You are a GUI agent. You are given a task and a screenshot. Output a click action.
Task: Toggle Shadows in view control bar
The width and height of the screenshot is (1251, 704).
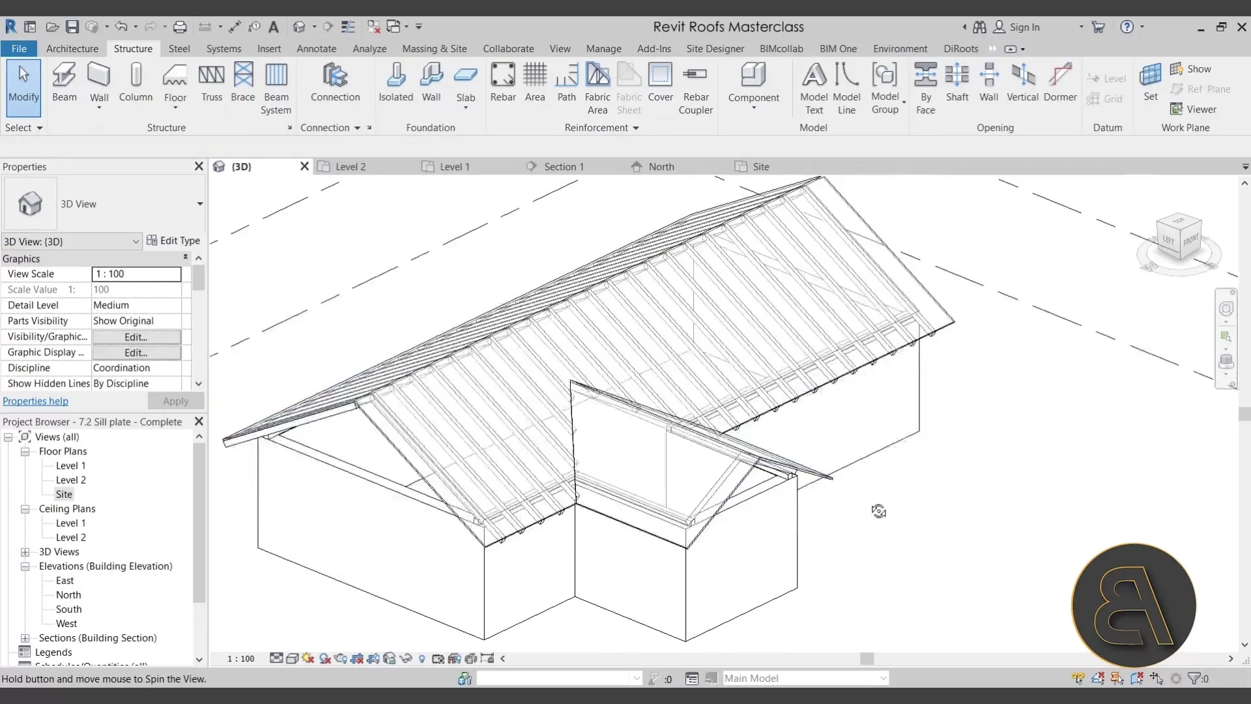tap(324, 658)
